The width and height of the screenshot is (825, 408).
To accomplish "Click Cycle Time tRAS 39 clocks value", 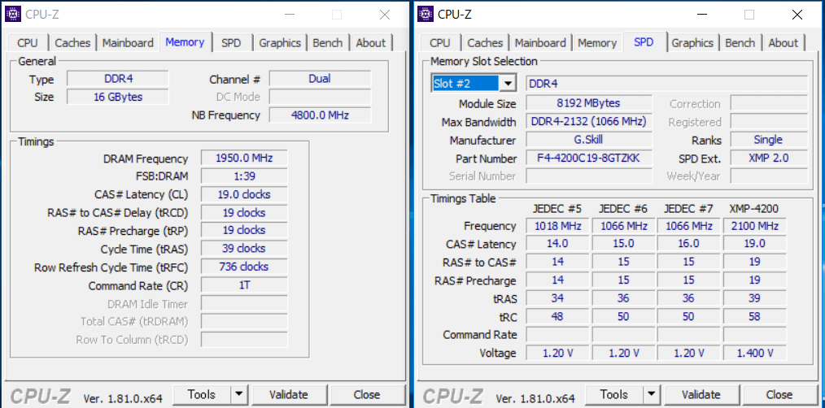I will click(x=244, y=248).
